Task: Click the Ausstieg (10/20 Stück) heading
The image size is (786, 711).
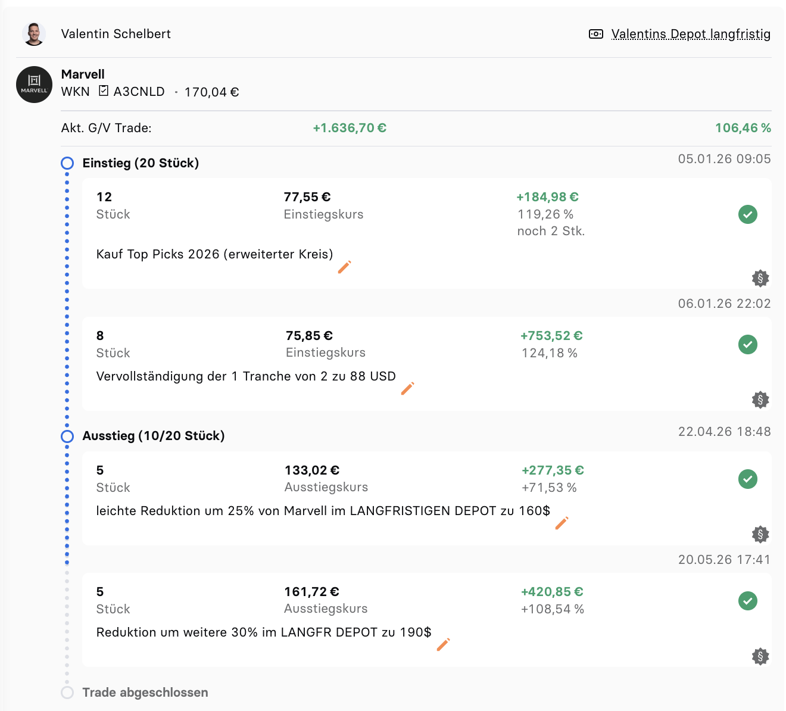Action: [154, 436]
